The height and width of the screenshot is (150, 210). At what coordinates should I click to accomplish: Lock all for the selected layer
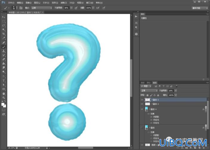158,95
